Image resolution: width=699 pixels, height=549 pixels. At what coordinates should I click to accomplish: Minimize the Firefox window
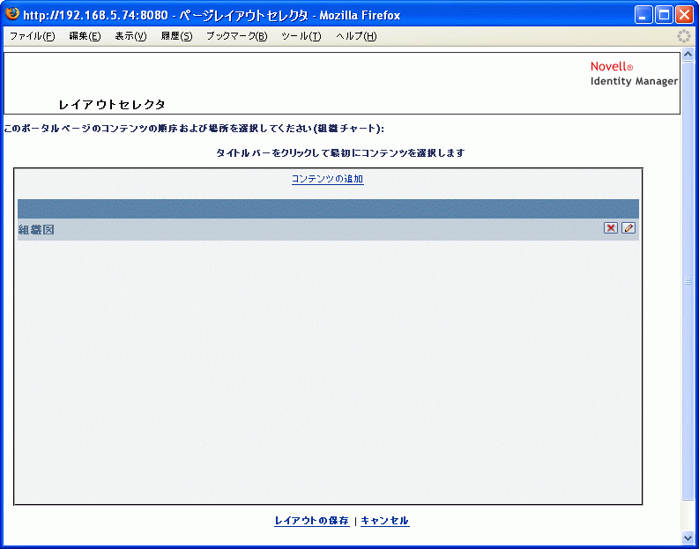(643, 15)
